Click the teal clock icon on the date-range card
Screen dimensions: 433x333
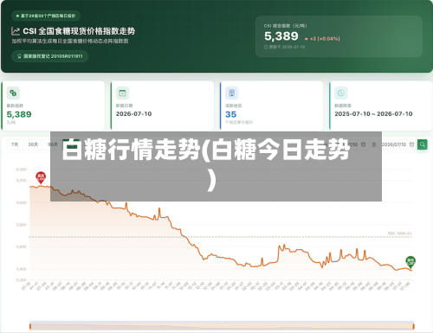click(341, 93)
